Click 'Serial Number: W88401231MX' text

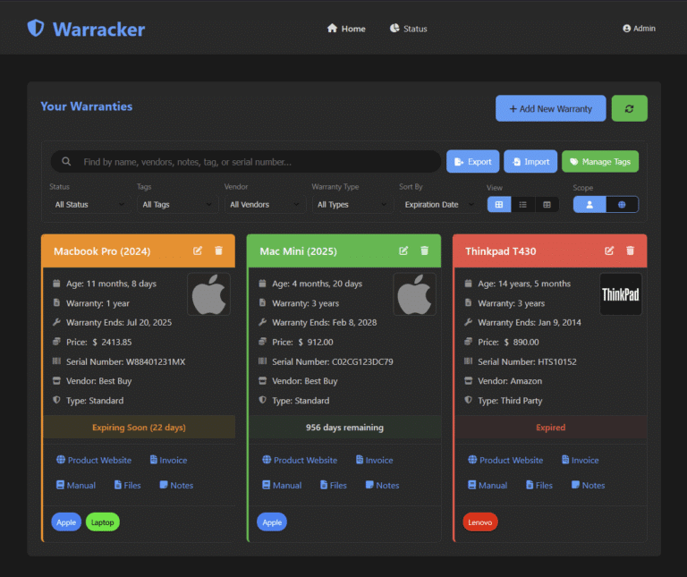click(126, 361)
